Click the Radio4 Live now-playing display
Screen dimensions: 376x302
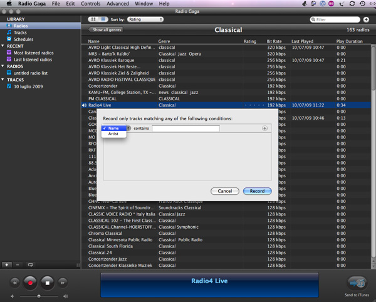[x=209, y=284]
